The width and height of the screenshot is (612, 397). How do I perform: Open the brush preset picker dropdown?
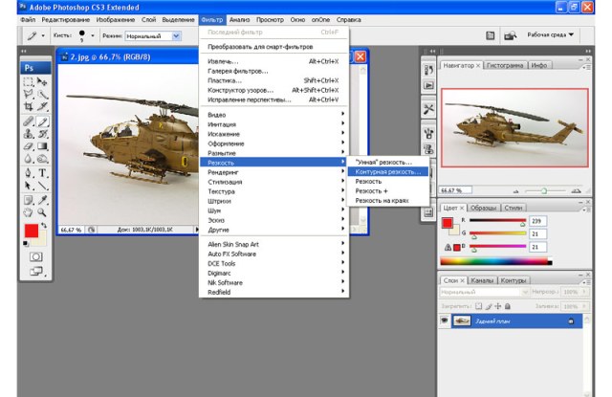click(93, 36)
